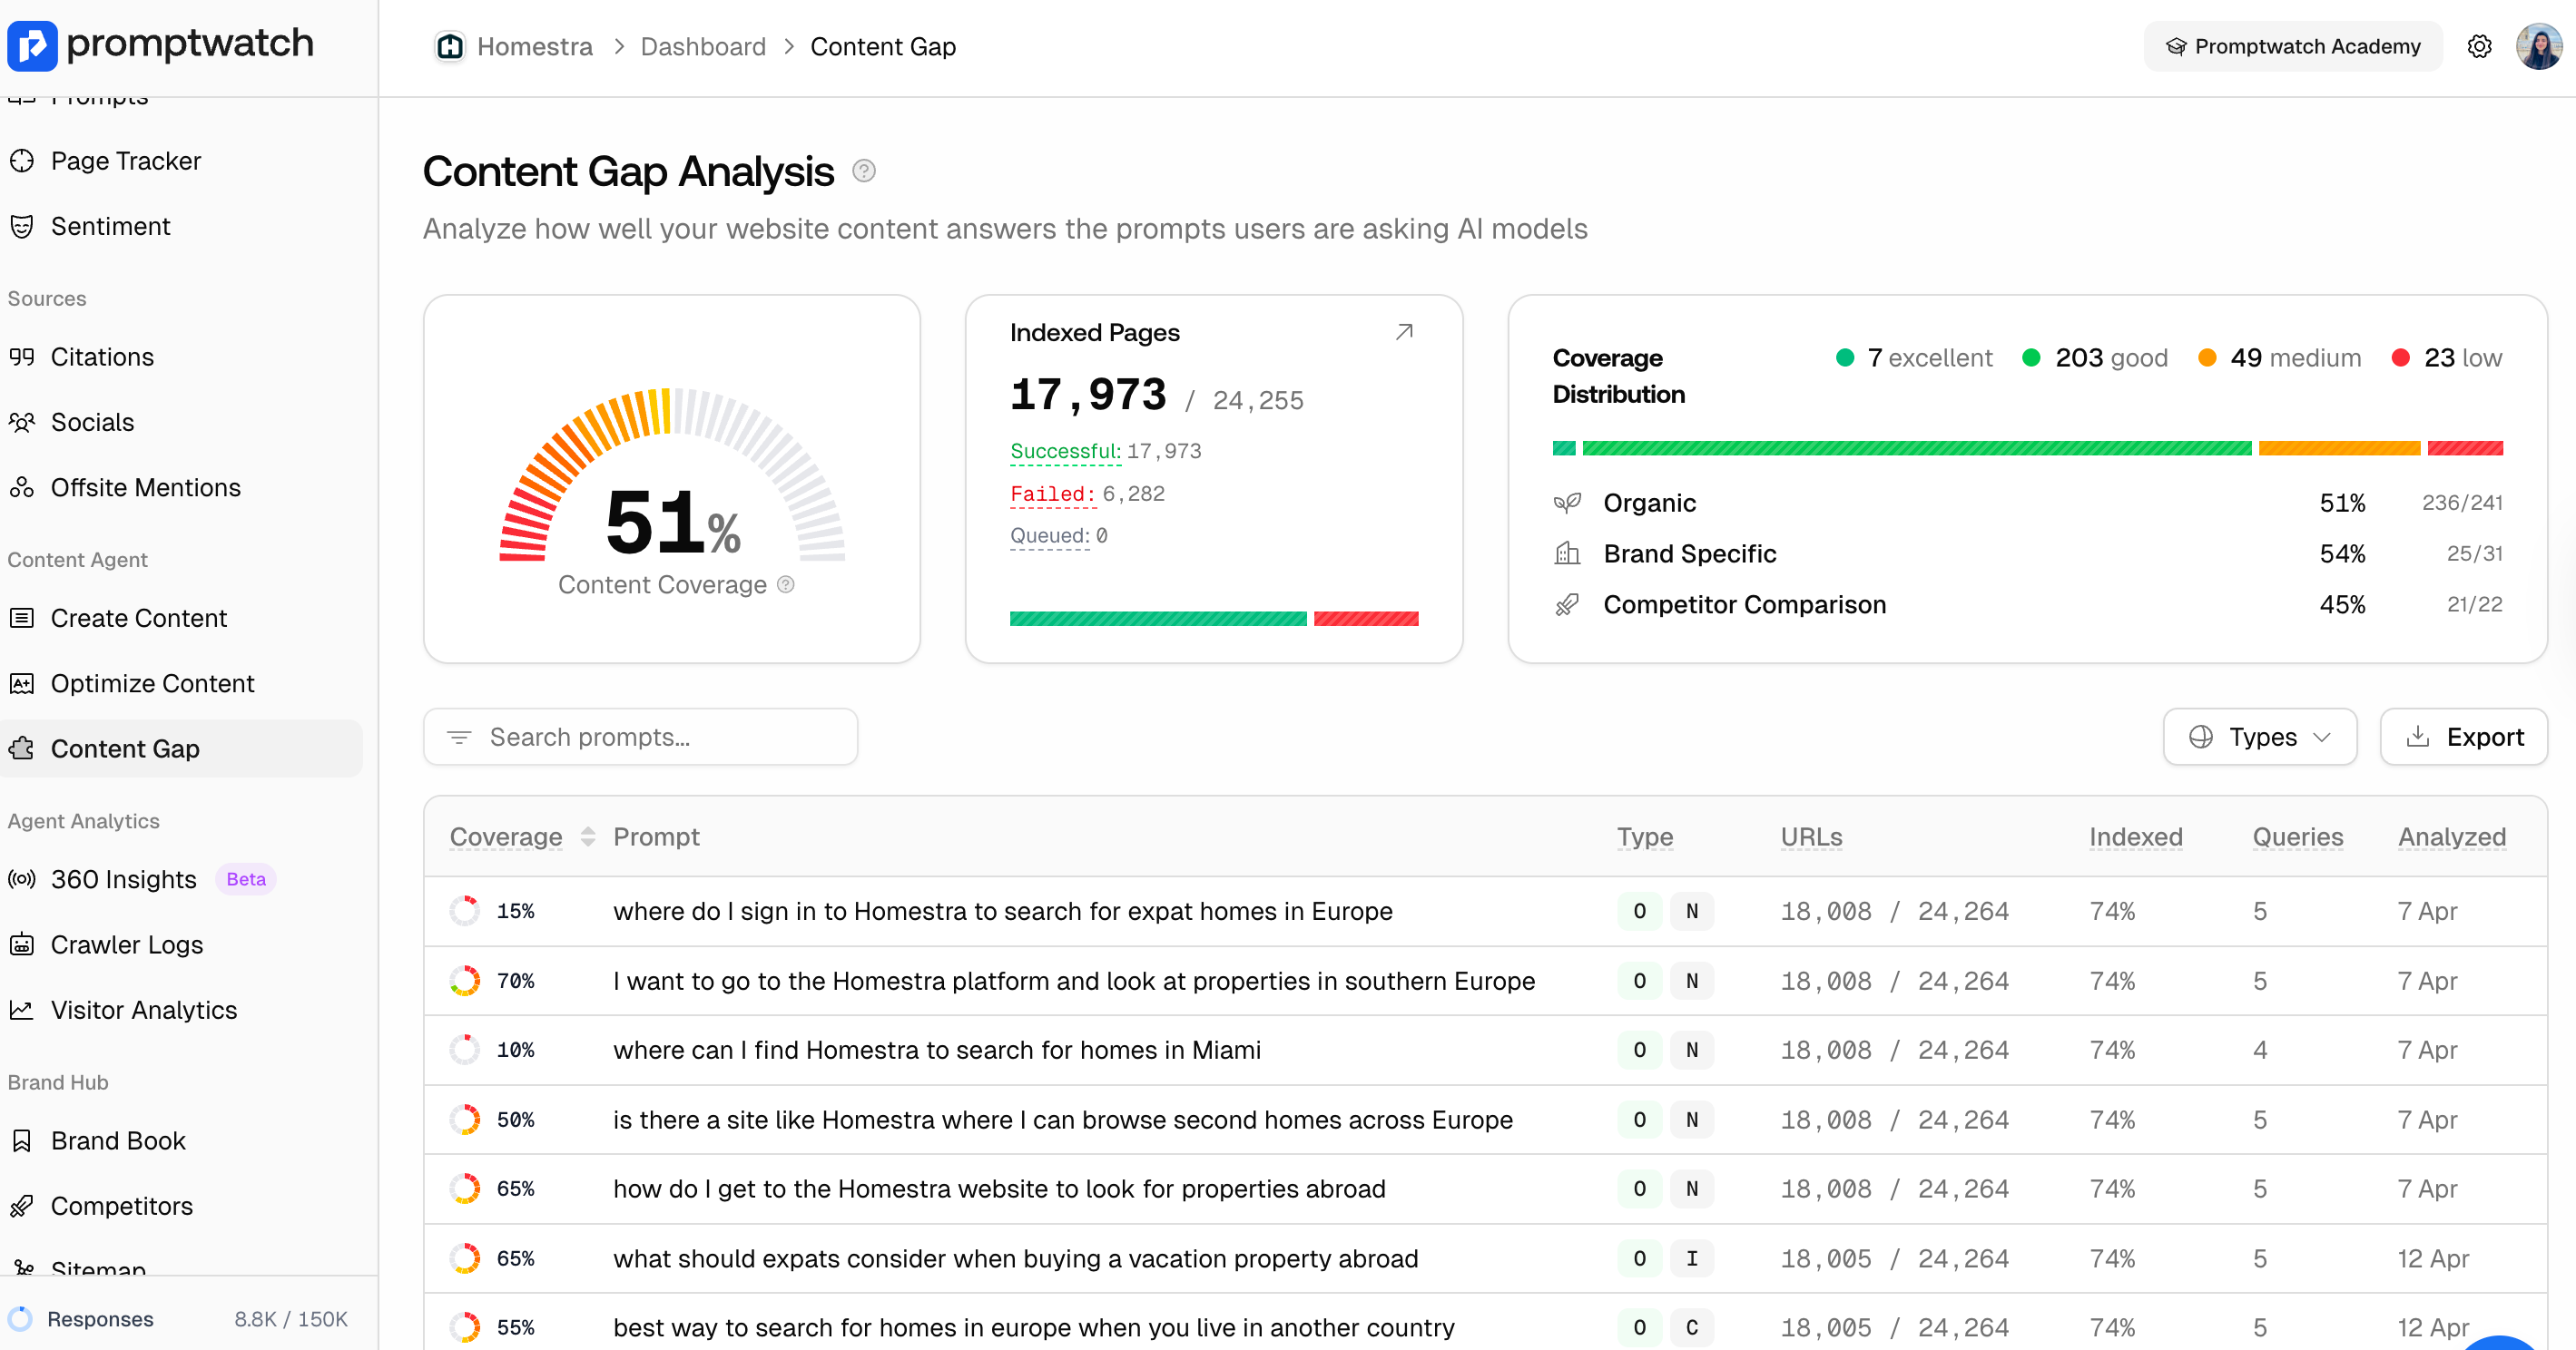Screen dimensions: 2576x1350
Task: Open Indexed Pages via arrow icon
Action: [1404, 332]
